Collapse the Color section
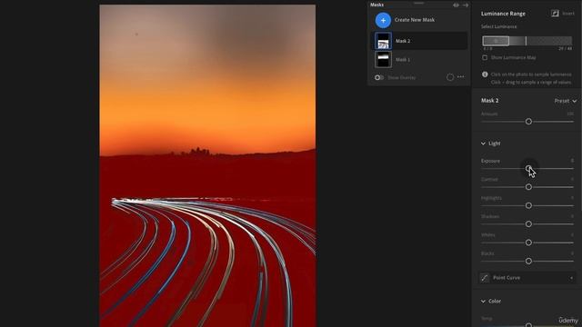Image resolution: width=582 pixels, height=327 pixels. click(483, 302)
